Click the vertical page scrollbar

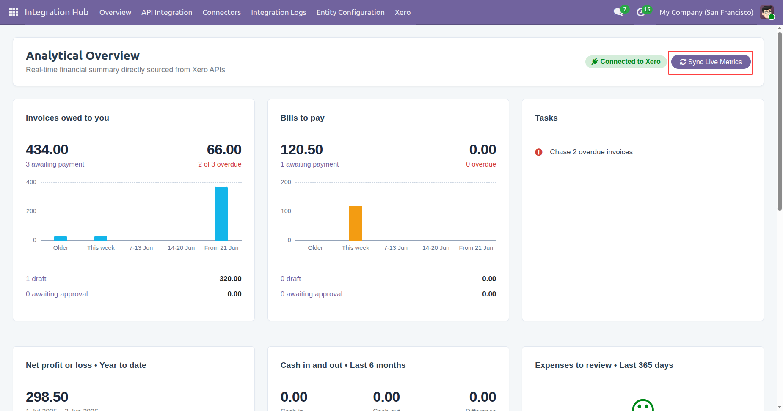coord(780,121)
